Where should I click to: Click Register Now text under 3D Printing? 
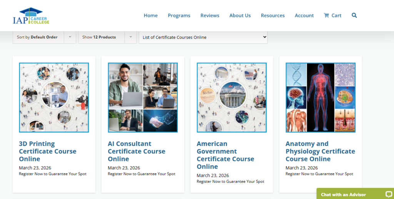click(52, 174)
